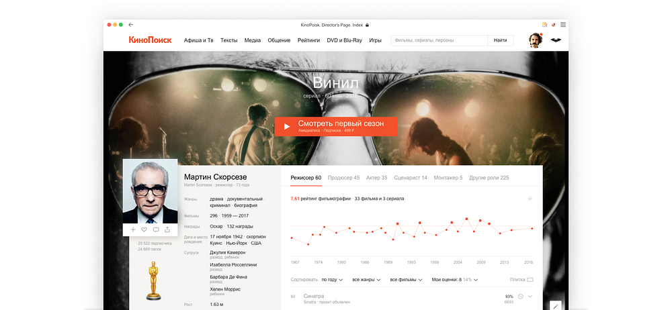
Task: Click the yellow note extension icon
Action: click(x=545, y=25)
